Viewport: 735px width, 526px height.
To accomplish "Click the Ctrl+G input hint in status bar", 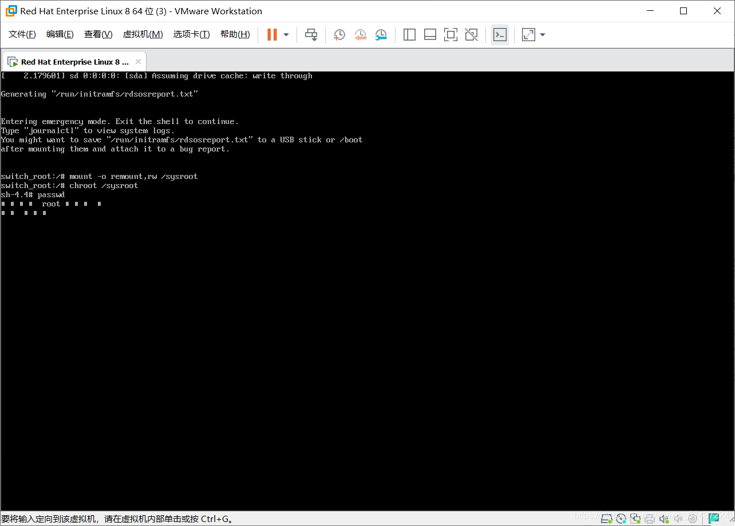I will point(117,519).
